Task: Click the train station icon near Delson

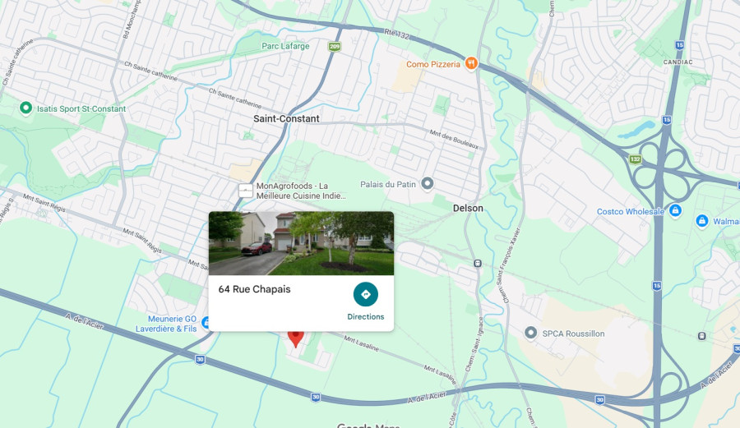Action: pyautogui.click(x=478, y=264)
